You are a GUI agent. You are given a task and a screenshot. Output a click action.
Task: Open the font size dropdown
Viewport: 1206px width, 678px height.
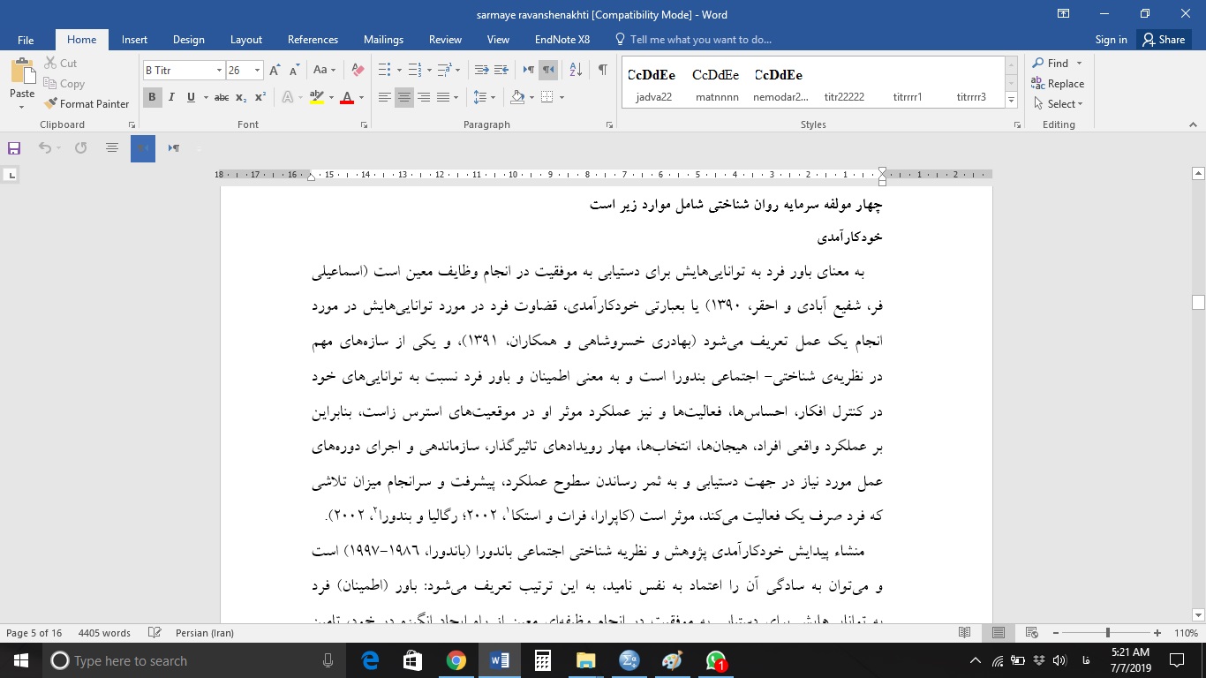pos(256,69)
